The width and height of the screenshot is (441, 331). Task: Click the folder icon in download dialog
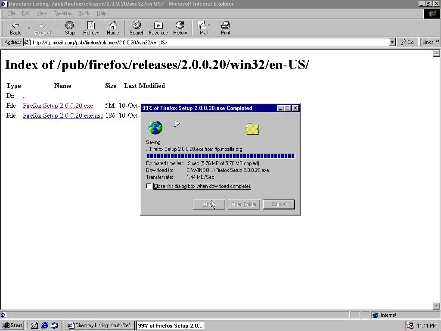tap(252, 129)
